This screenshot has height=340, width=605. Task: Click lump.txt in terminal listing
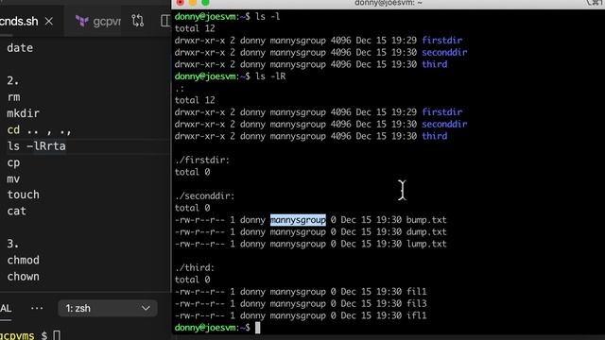pyautogui.click(x=426, y=244)
